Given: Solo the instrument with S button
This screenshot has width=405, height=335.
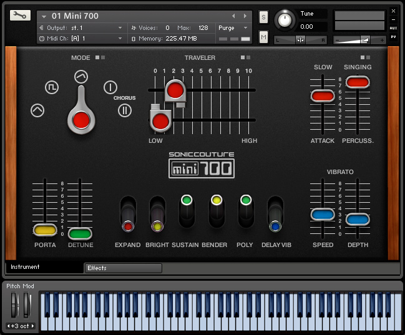Looking at the screenshot, I should 263,17.
